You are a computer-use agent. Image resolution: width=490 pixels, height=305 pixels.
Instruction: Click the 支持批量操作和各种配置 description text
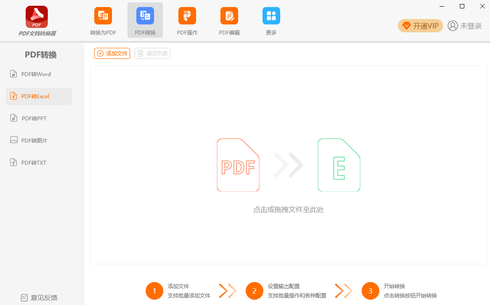coord(297,296)
